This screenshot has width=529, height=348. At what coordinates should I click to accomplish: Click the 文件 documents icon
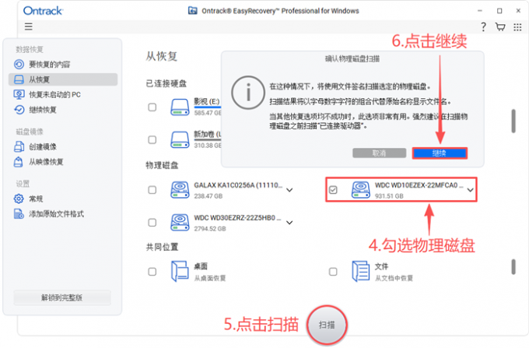(x=361, y=272)
